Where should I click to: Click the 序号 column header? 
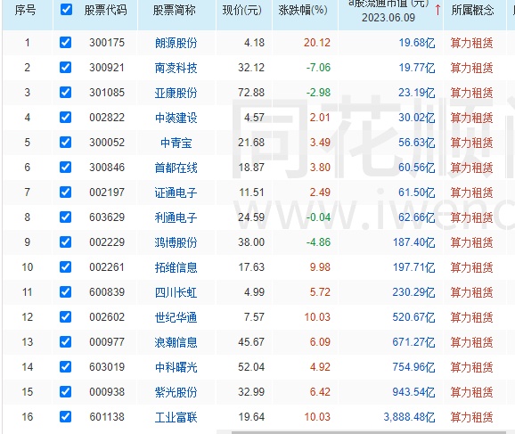pyautogui.click(x=25, y=10)
